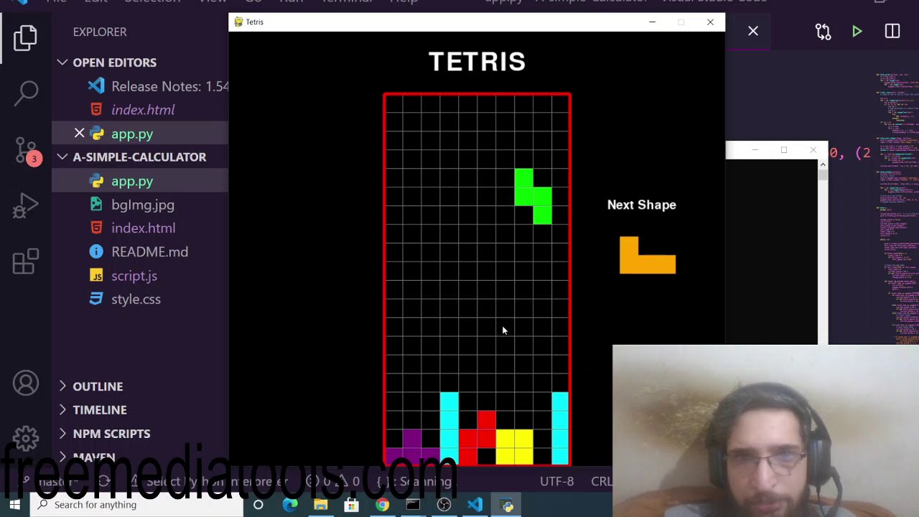Open the Accounts menu icon
This screenshot has width=919, height=517.
click(x=26, y=383)
